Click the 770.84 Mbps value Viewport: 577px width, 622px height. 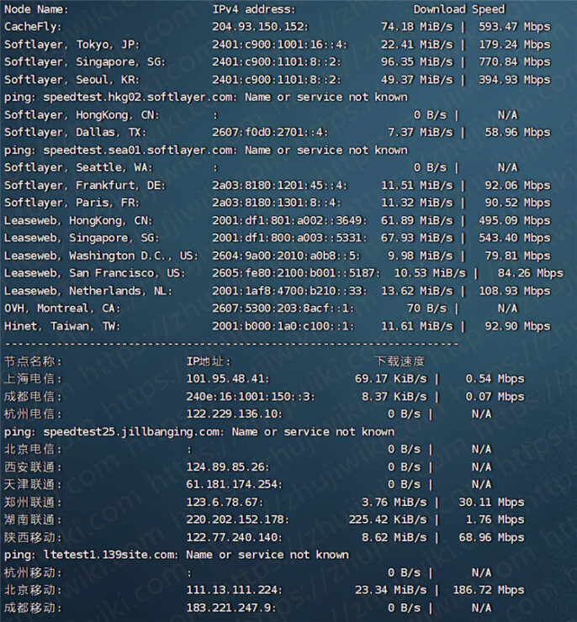(514, 62)
